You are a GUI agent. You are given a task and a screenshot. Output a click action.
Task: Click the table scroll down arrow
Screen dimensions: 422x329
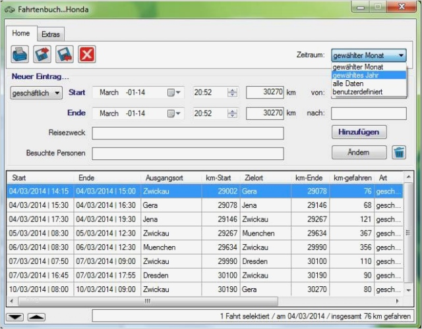coord(408,290)
